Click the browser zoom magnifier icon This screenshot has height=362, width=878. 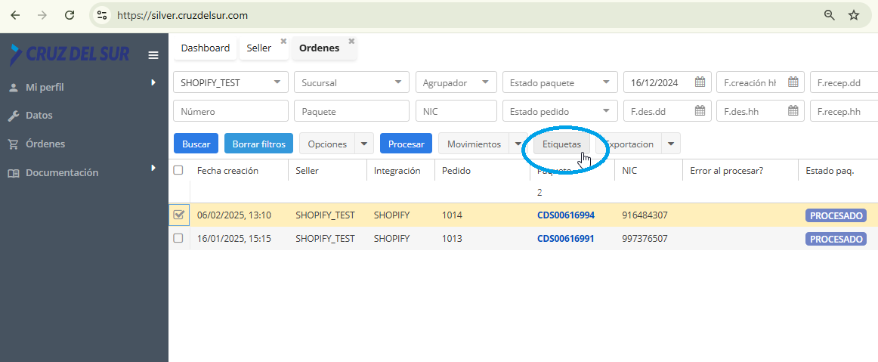[x=830, y=15]
